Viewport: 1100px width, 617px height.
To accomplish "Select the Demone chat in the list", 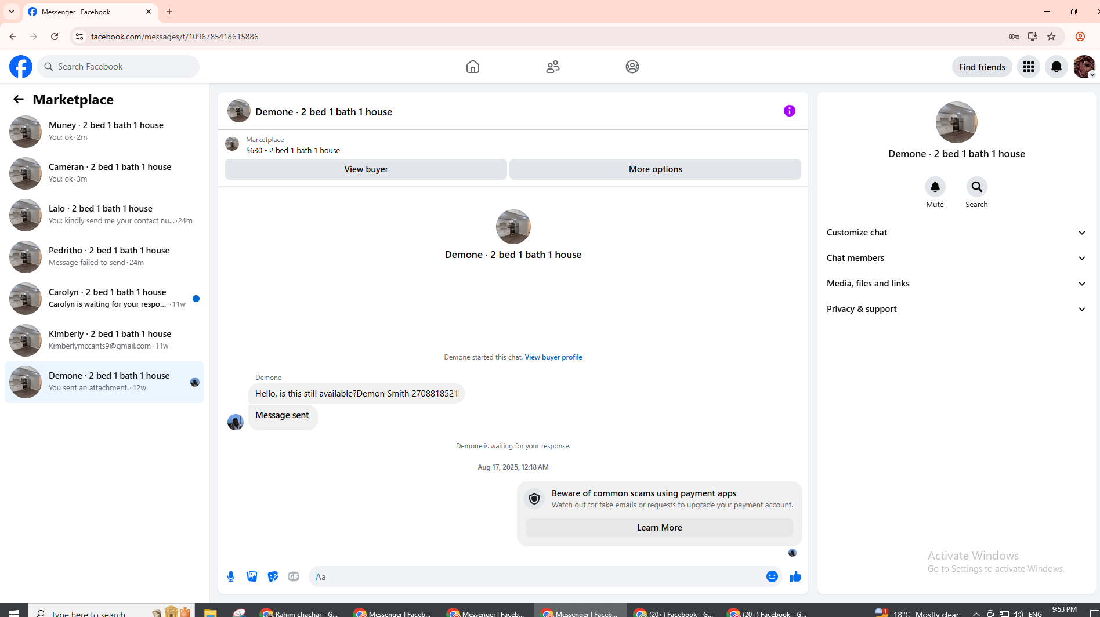I will coord(104,382).
